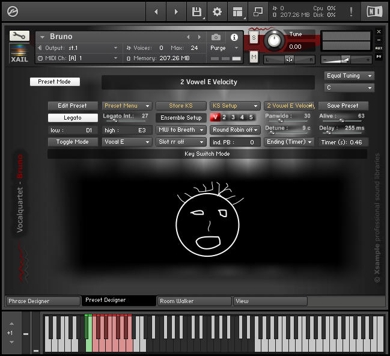This screenshot has height=356, width=390.
Task: Open the Vocal E dropdown
Action: pyautogui.click(x=127, y=142)
